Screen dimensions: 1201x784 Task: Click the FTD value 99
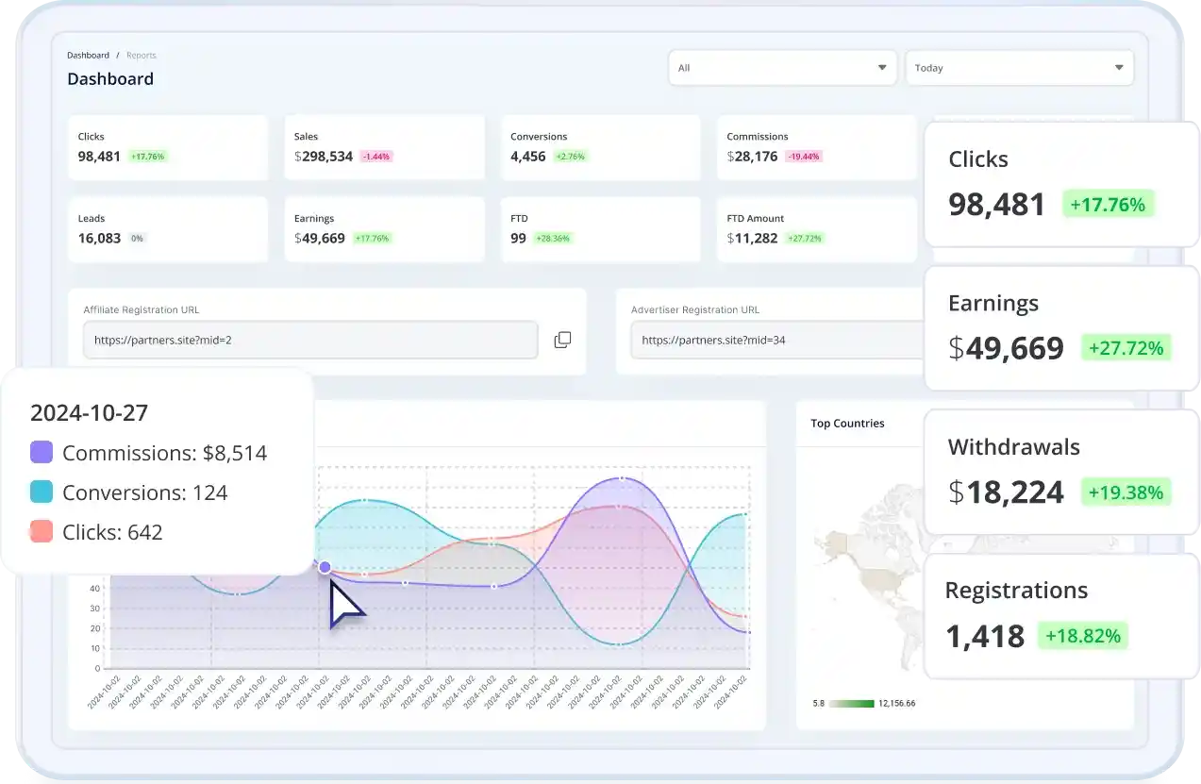[518, 239]
